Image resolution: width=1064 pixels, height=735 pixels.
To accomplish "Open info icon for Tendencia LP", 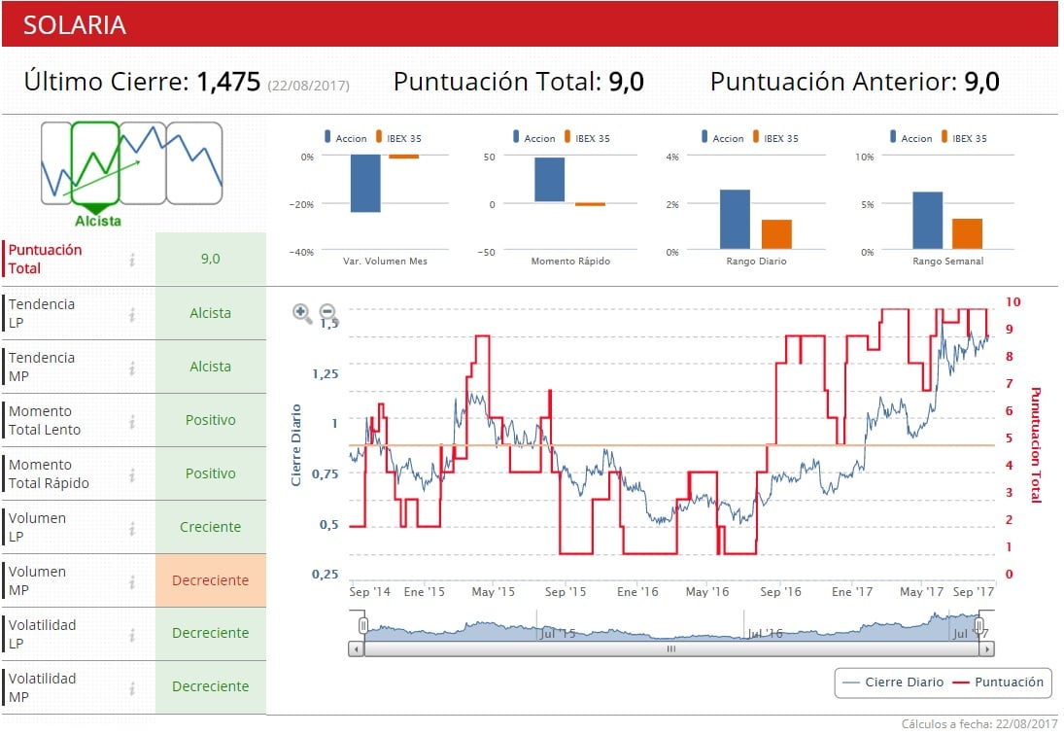I will click(132, 314).
